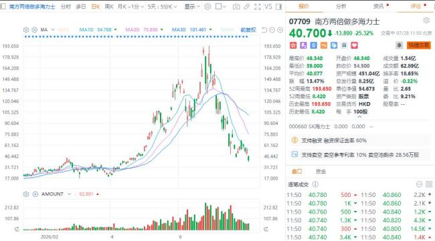Add to favorites with pink heart icon

pyautogui.click(x=354, y=45)
